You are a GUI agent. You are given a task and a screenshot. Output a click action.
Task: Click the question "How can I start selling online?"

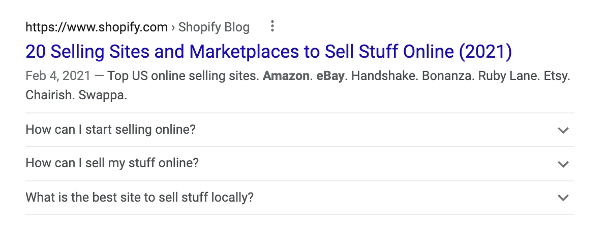click(110, 130)
